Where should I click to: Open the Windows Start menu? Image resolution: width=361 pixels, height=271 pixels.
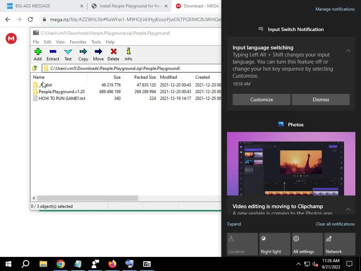coord(8,264)
